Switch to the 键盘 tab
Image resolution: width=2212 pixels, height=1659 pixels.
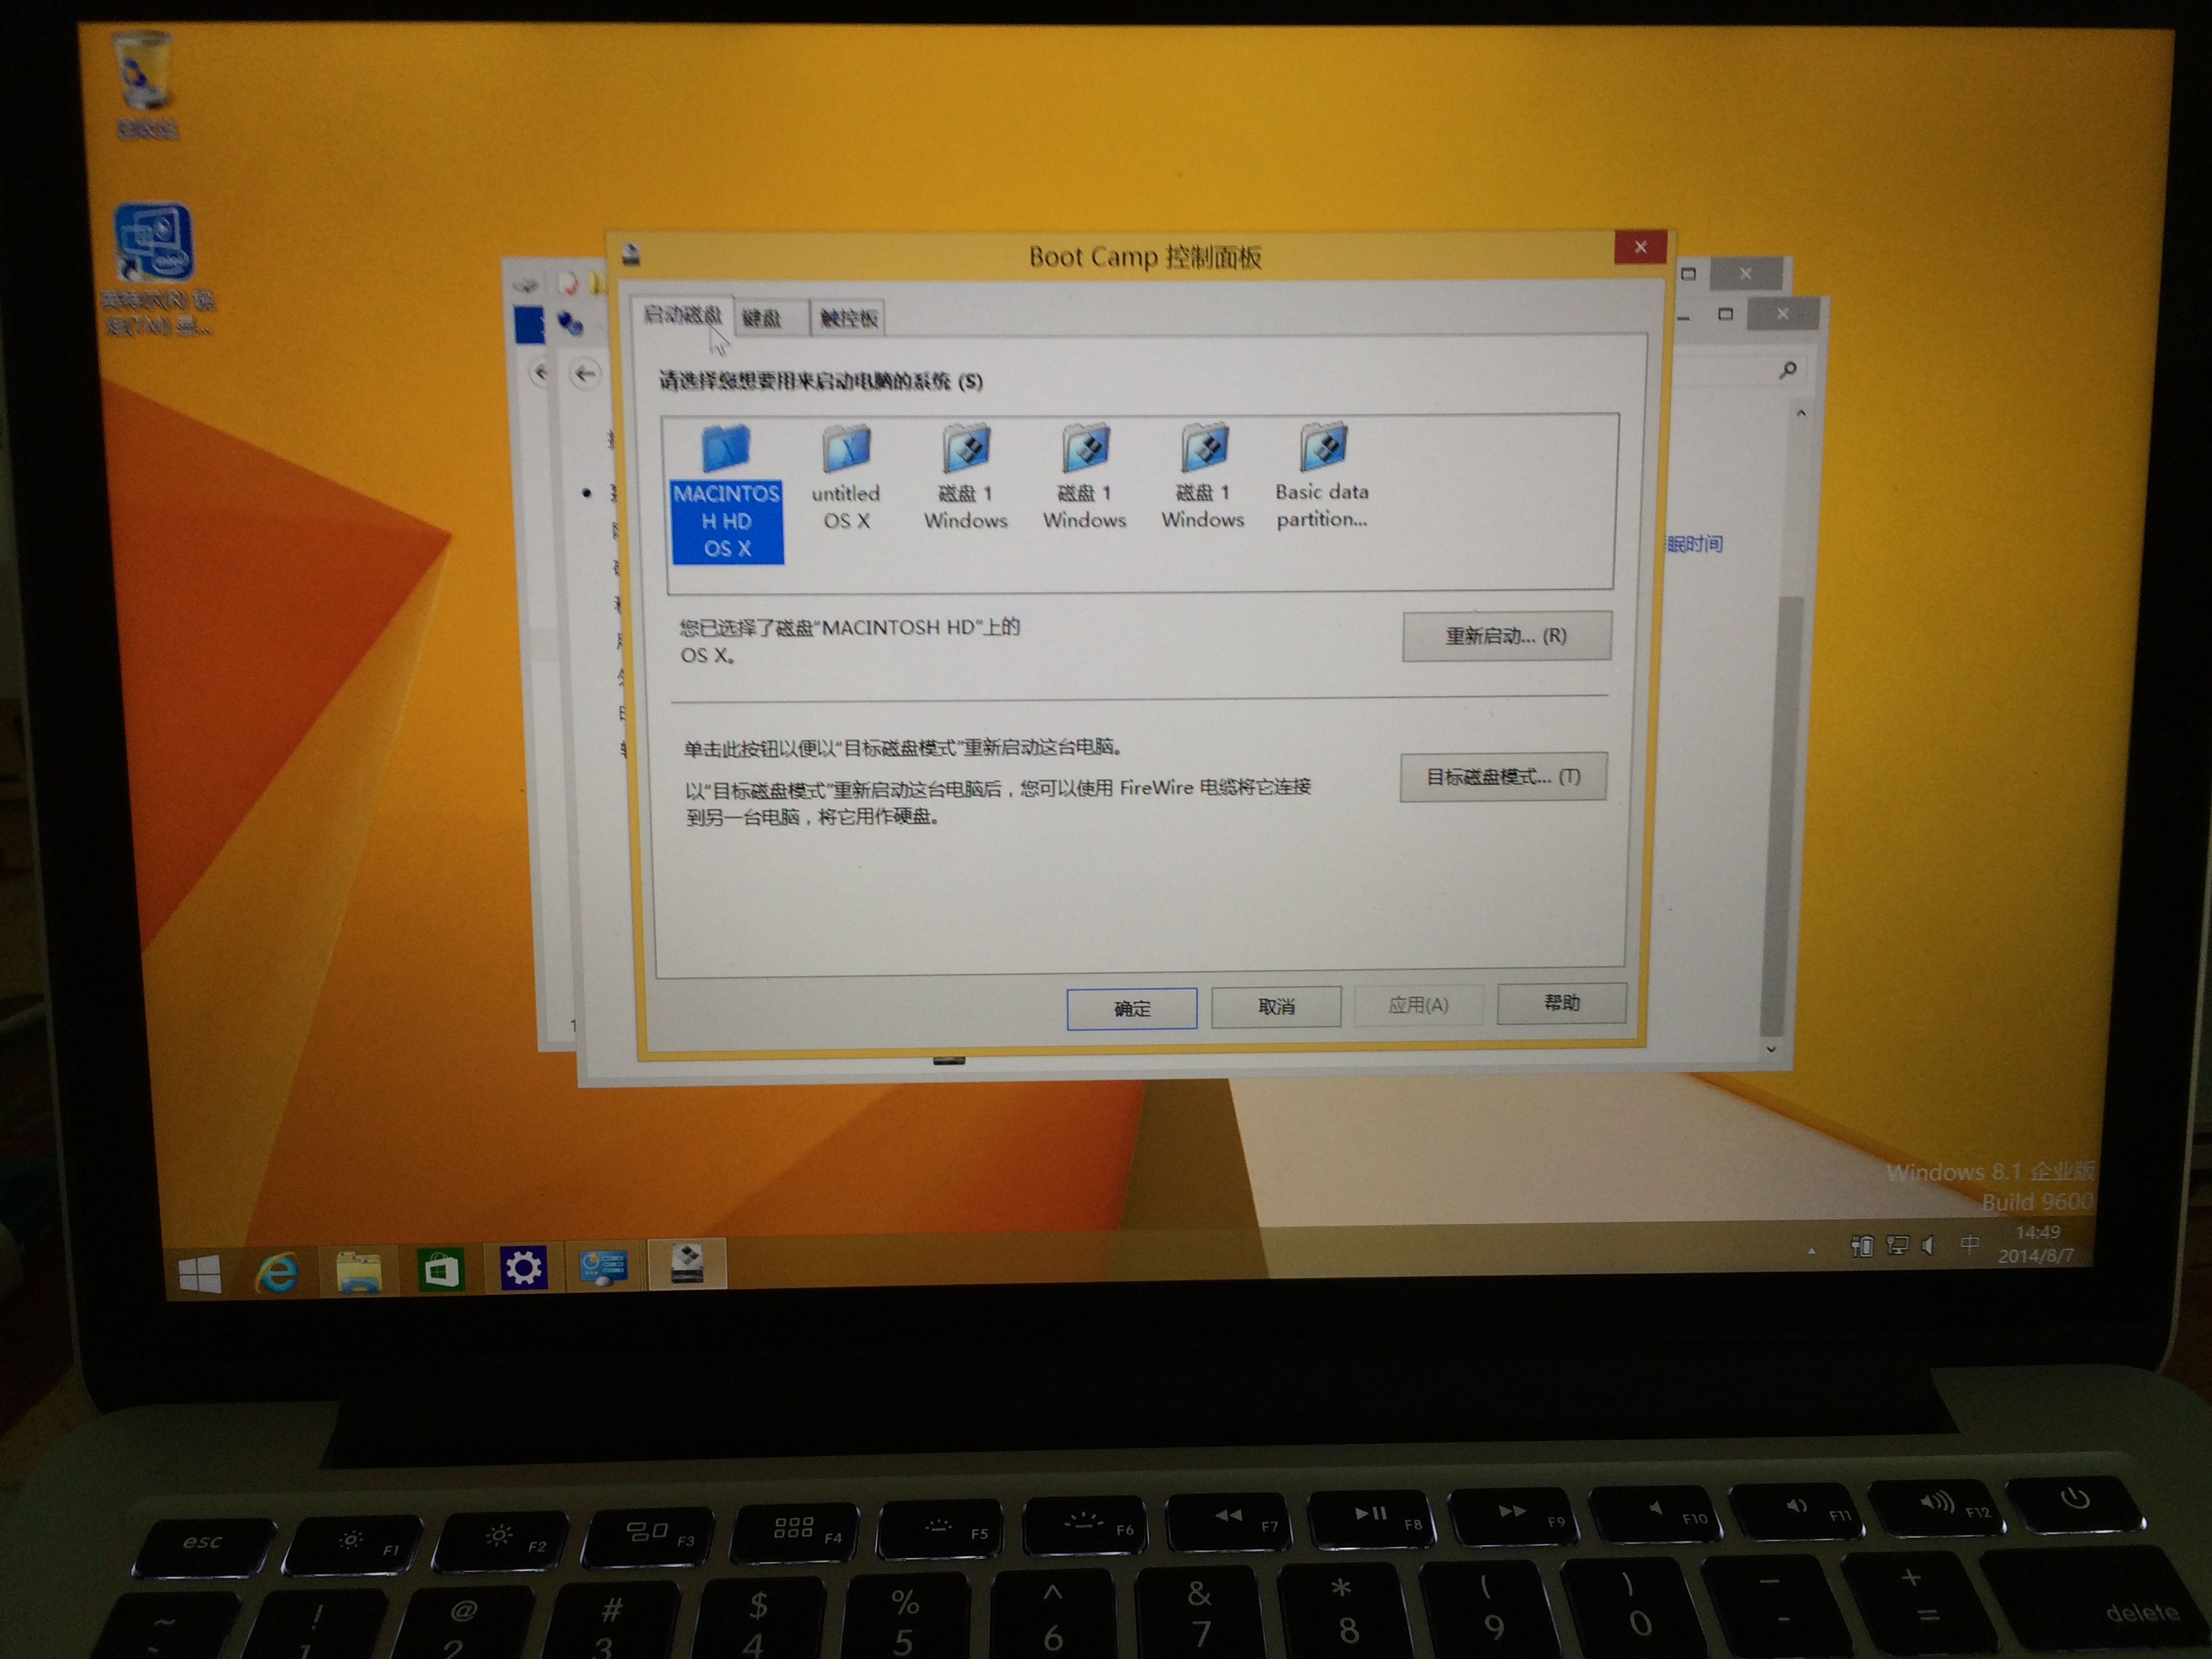point(763,318)
